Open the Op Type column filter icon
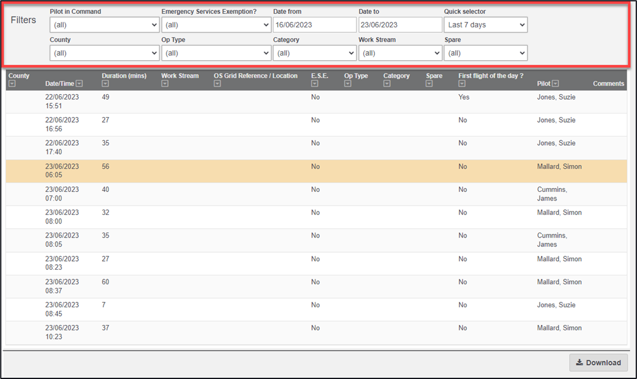Viewport: 637px width, 379px height. pos(348,84)
